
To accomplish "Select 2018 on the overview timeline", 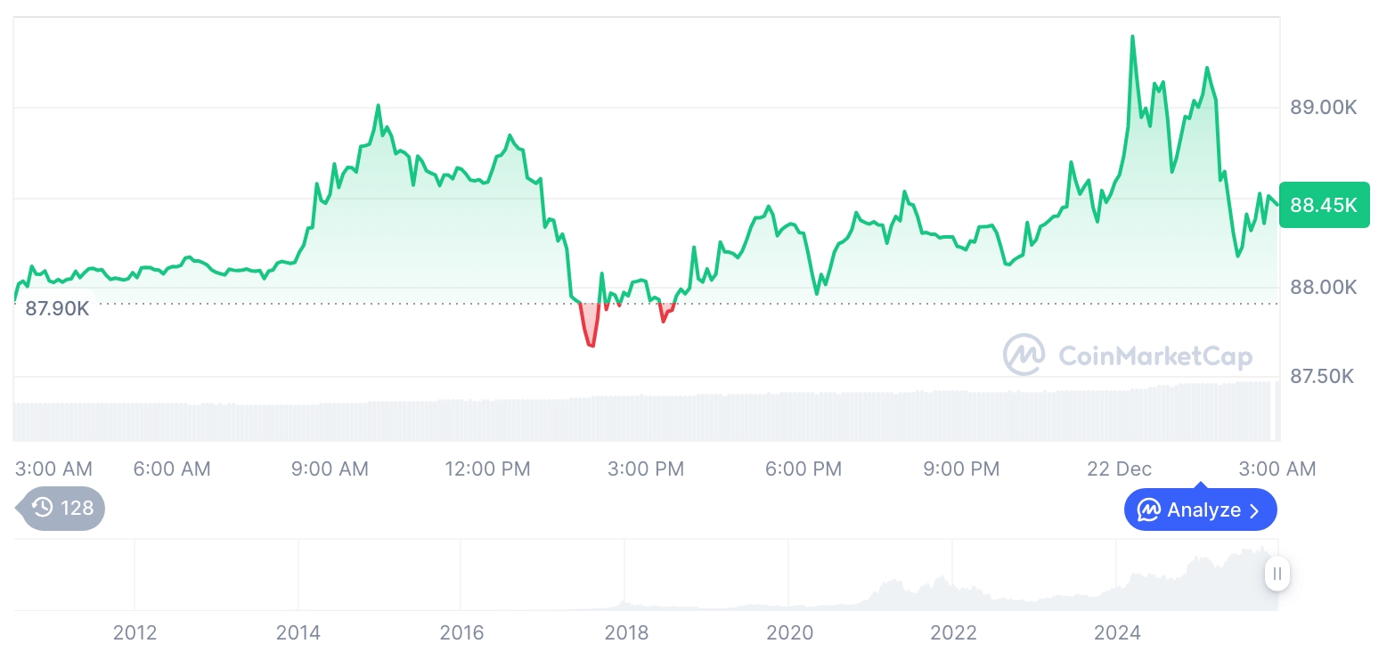I will coord(626,632).
